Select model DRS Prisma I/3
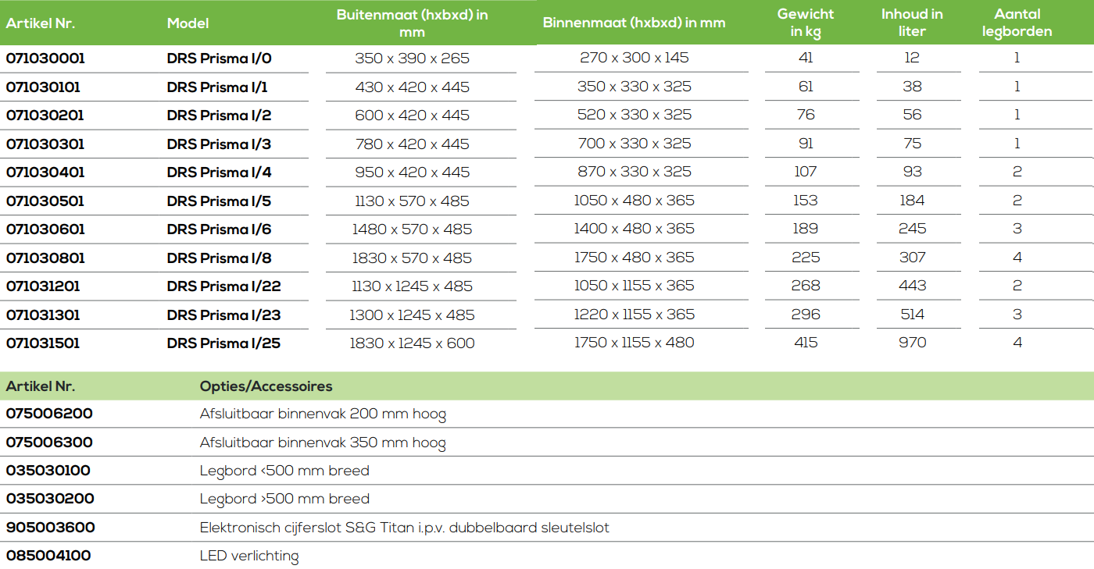This screenshot has width=1094, height=569. (219, 144)
